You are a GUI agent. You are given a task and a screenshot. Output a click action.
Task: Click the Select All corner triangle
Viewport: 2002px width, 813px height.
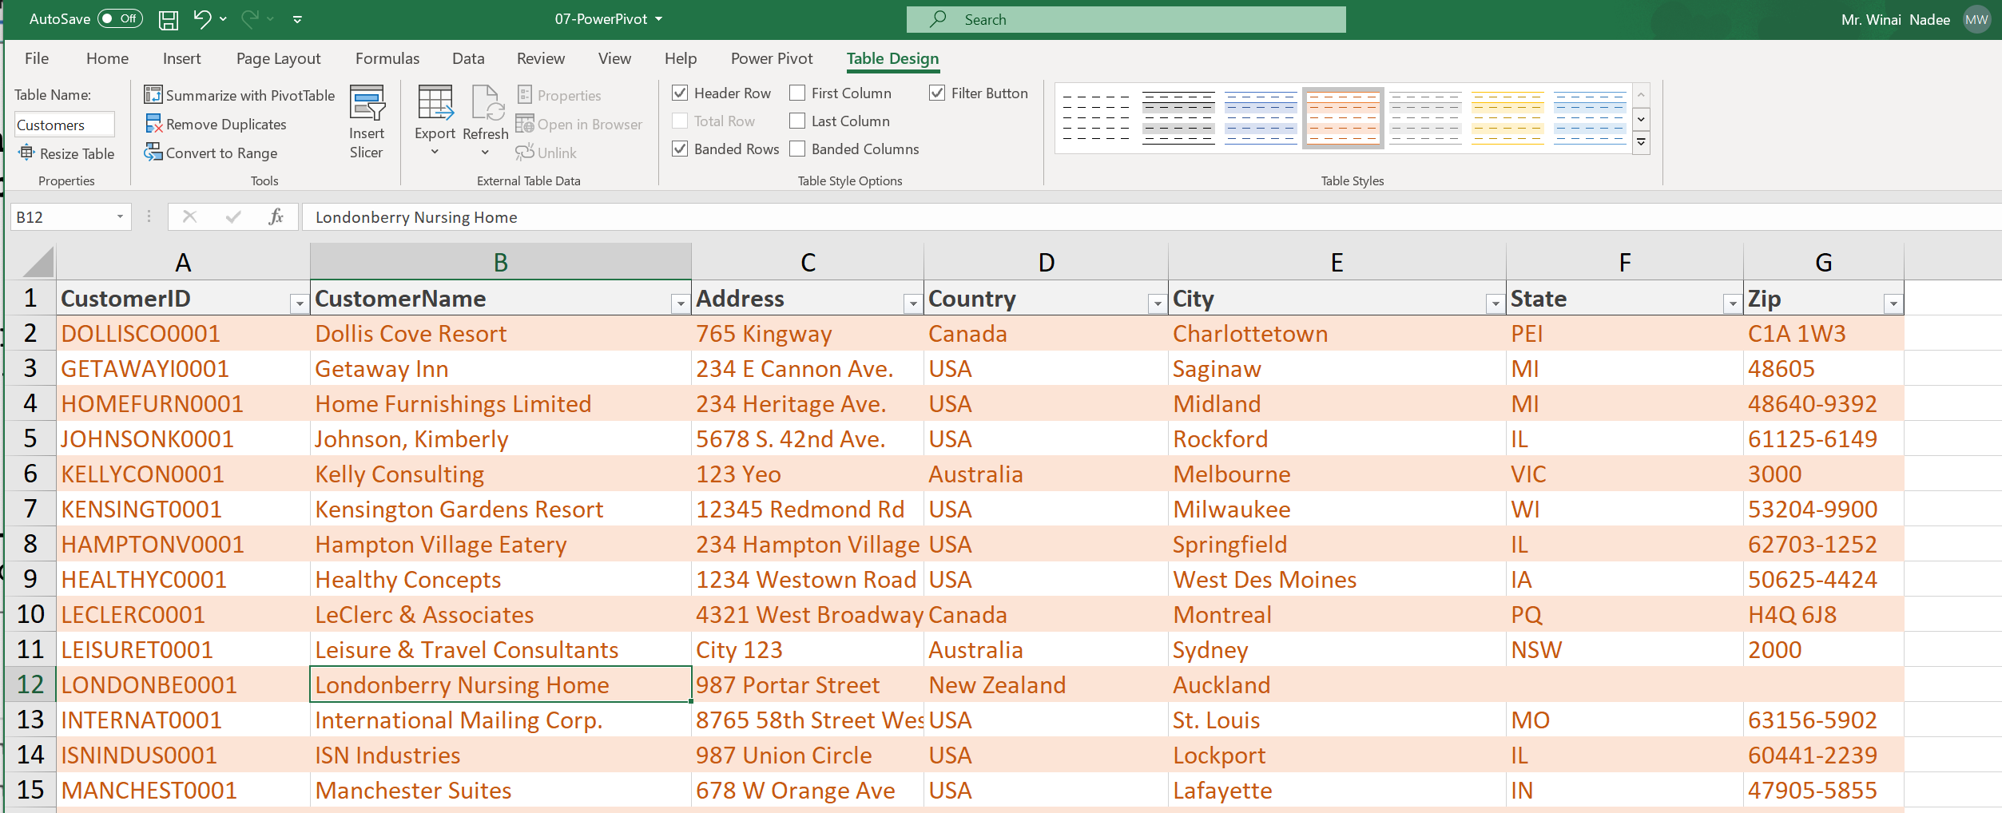click(37, 262)
